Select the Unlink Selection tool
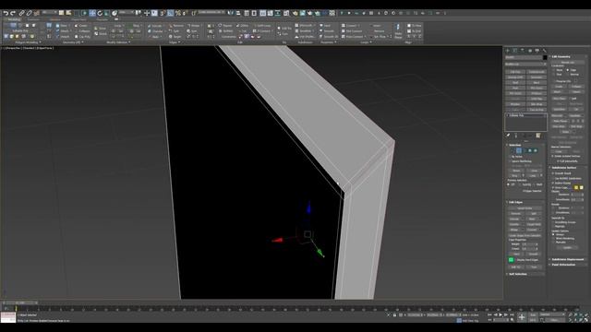Screen dimensions: 591x332 click(29, 13)
